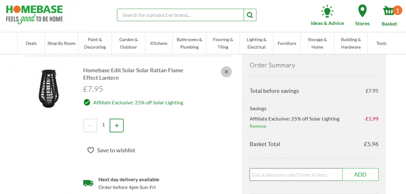Viewport: 406px width, 194px height.
Task: Click the Homebase logo
Action: (34, 14)
